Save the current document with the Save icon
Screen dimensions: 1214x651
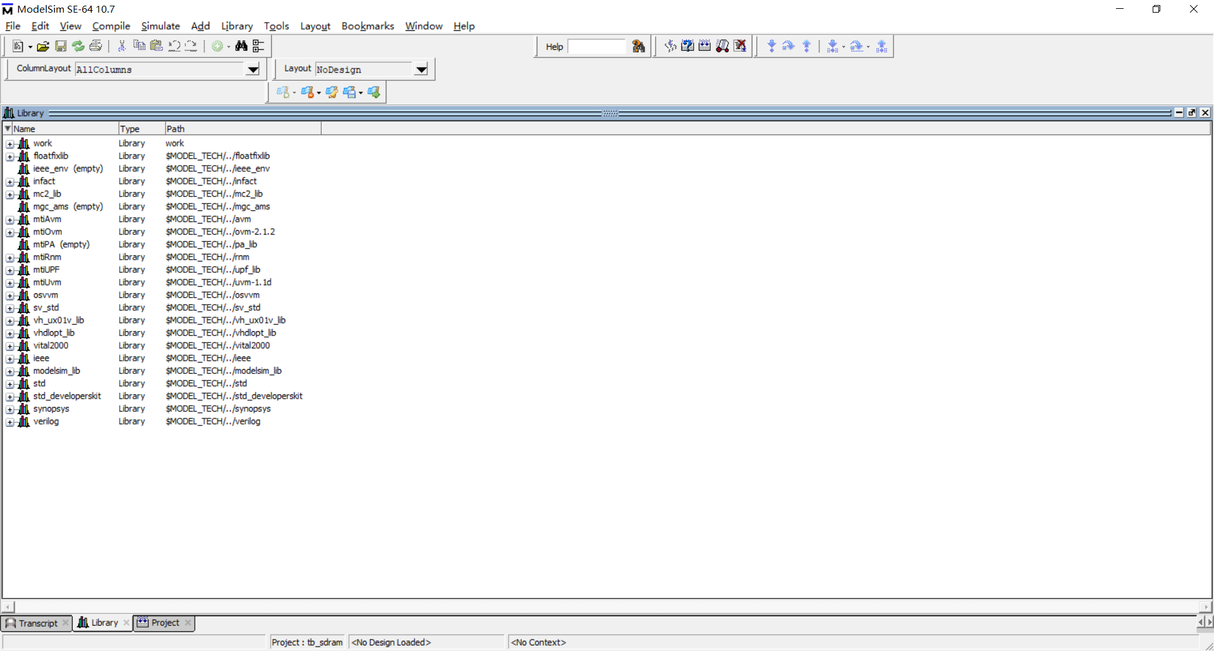(x=60, y=46)
